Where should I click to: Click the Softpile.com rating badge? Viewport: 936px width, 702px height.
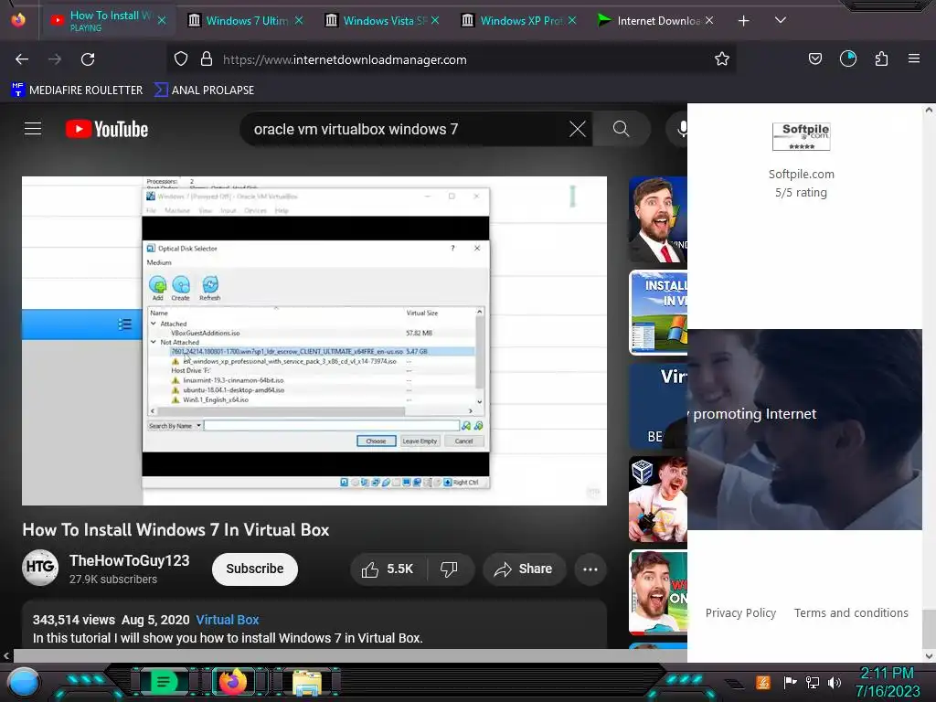[801, 137]
